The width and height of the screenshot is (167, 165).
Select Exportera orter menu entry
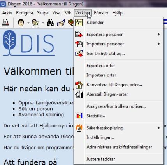pos(118,66)
